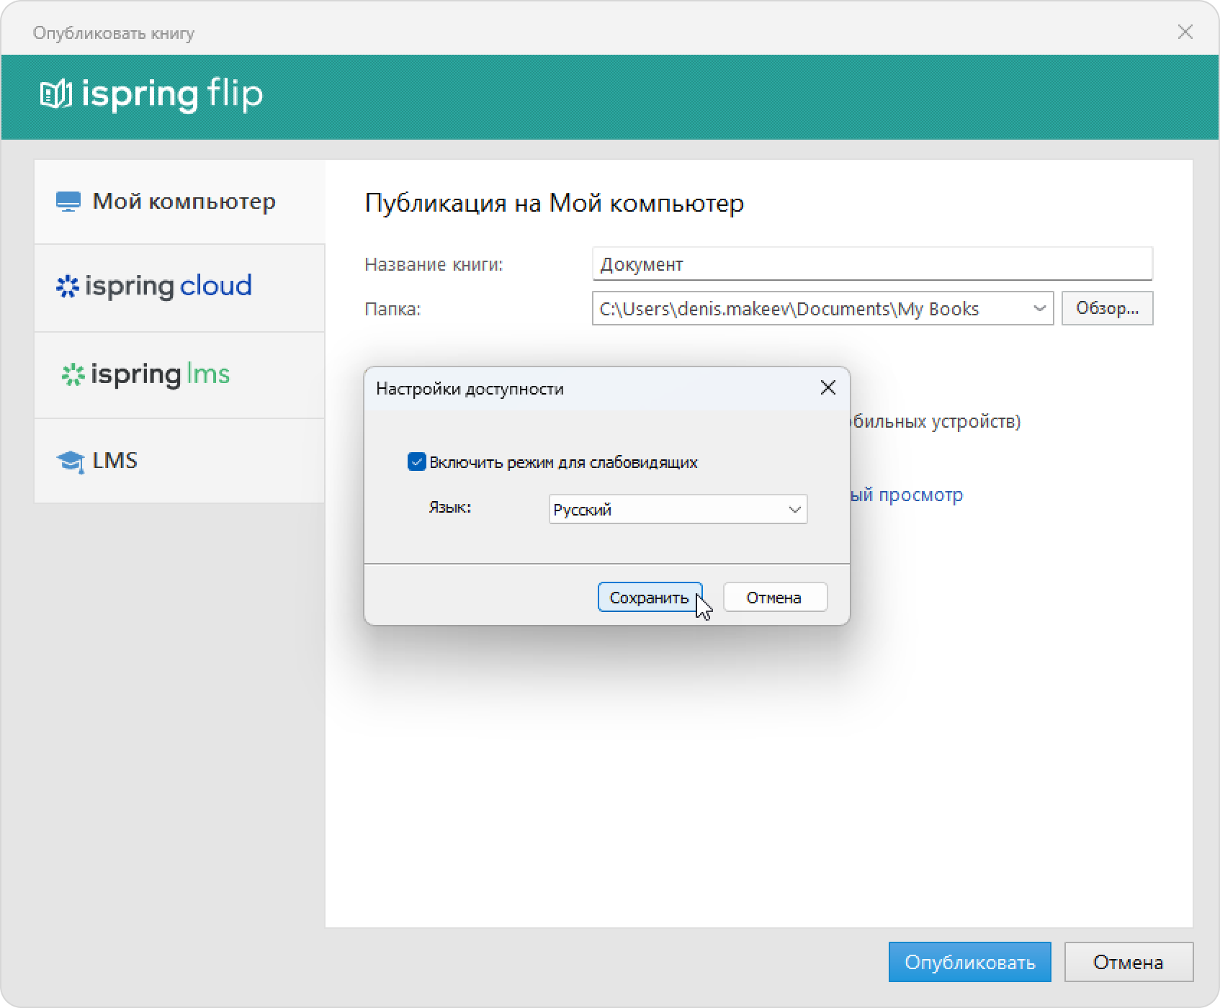This screenshot has width=1220, height=1008.
Task: Open the Язык dropdown showing Русский
Action: tap(678, 509)
